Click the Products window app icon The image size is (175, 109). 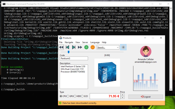(61, 38)
